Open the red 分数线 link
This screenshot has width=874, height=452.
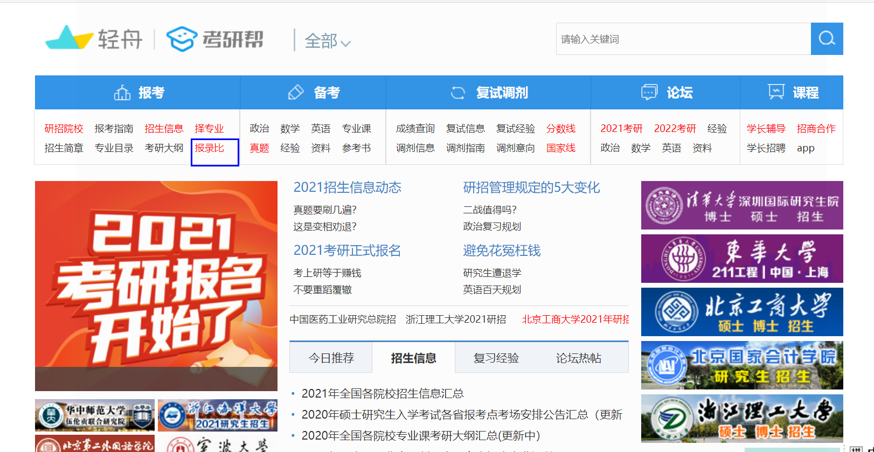coord(560,129)
